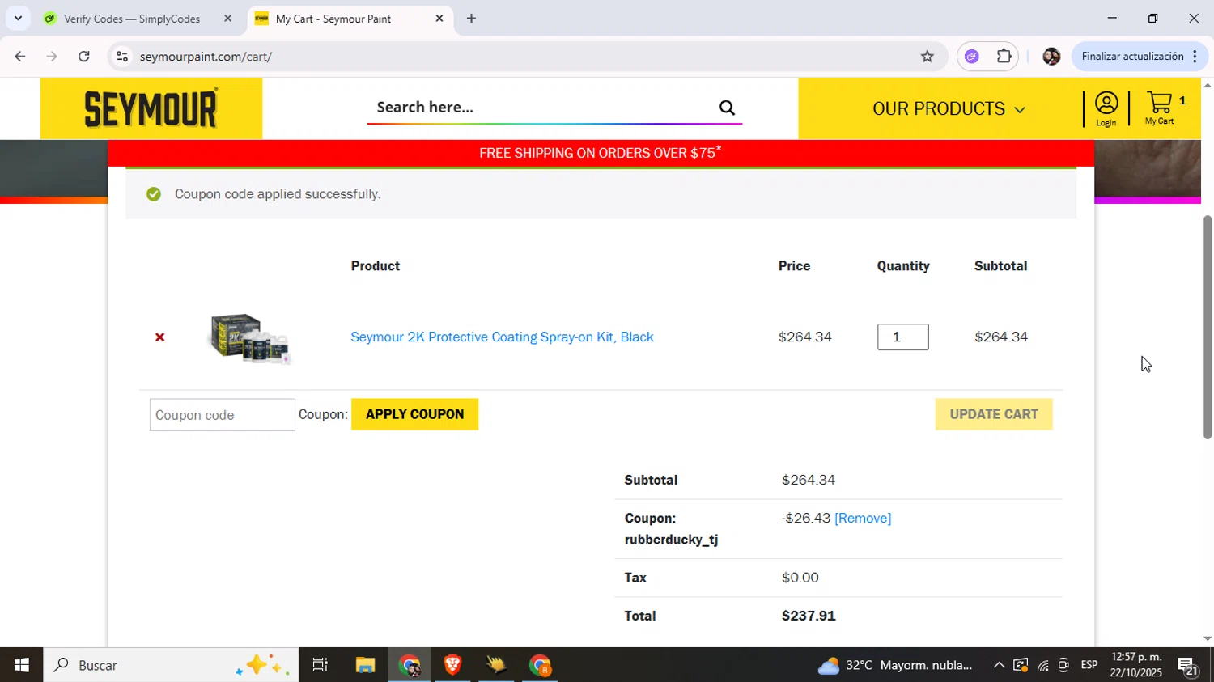This screenshot has width=1214, height=682.
Task: Click the Subtotal column header
Action: click(1001, 266)
